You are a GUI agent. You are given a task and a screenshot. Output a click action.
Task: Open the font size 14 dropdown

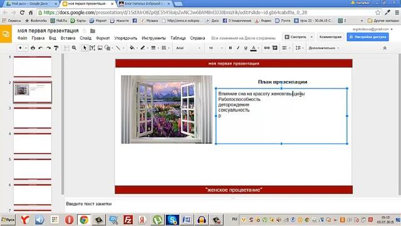pos(216,48)
